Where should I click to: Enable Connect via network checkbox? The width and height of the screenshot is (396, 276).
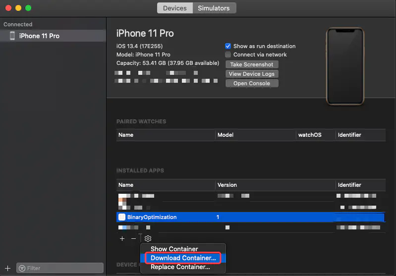pyautogui.click(x=228, y=55)
